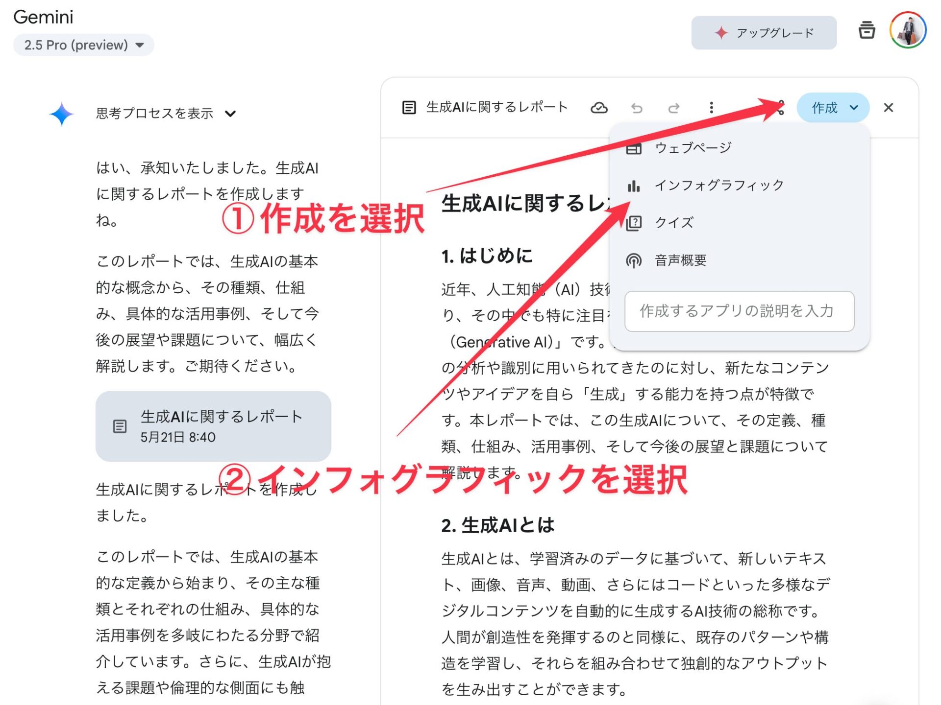941x705 pixels.
Task: Open the three-dot more options menu
Action: pyautogui.click(x=711, y=108)
